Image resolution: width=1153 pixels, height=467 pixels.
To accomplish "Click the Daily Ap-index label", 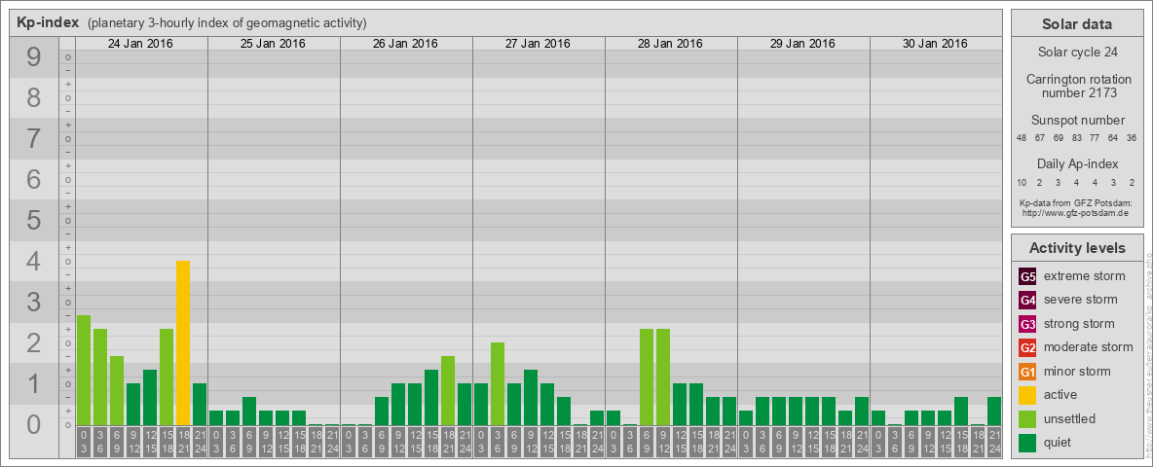I will coord(1078,163).
